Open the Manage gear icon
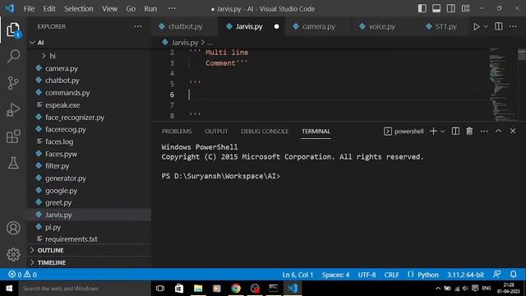 (13, 254)
